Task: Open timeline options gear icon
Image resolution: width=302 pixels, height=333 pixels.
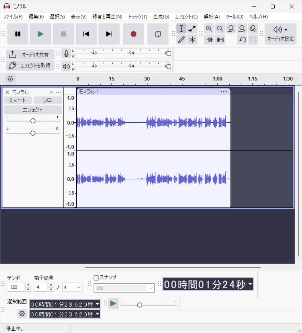Action: (10, 79)
